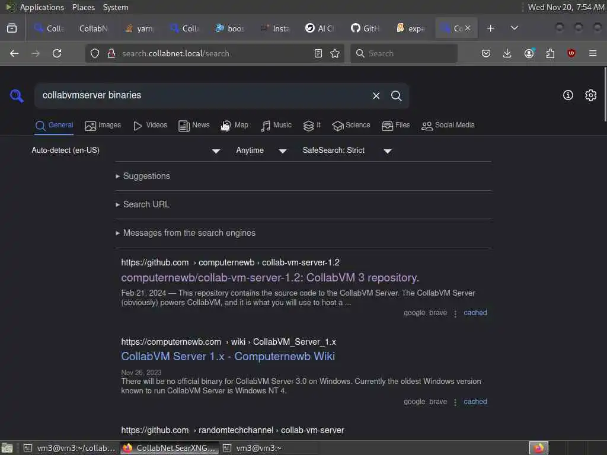Open the Auto-detect (en-US) language dropdown
This screenshot has height=455, width=607.
pyautogui.click(x=126, y=150)
